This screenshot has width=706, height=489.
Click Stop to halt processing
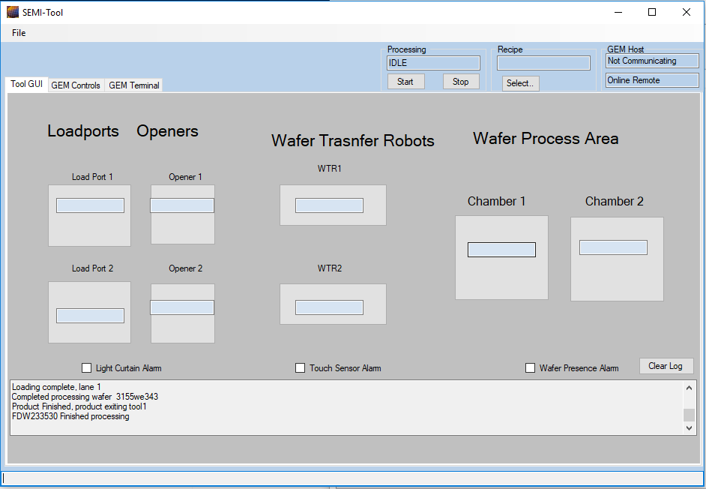[x=460, y=81]
